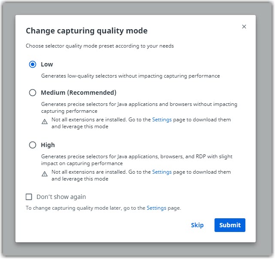Open Settings link in the High warning
Viewport: 275px width, 259px height.
pos(162,172)
